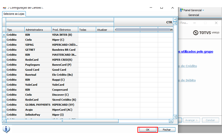Select the Elo Crédito (Bs) cell

tap(65, 75)
